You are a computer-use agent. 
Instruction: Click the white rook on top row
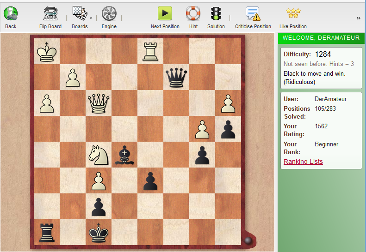(150, 51)
